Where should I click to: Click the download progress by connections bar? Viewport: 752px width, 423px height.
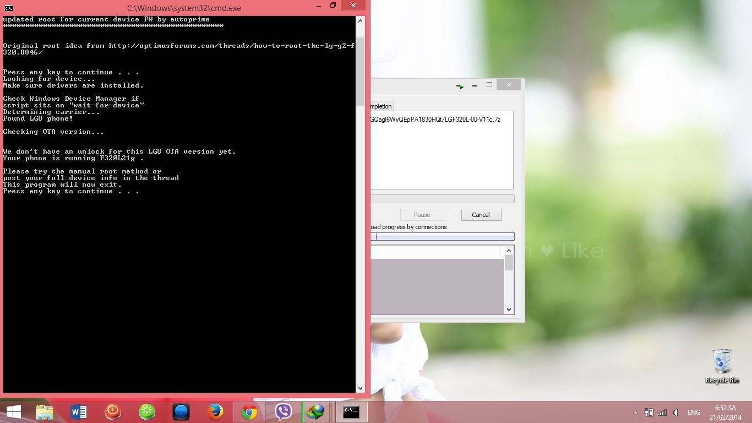[443, 237]
